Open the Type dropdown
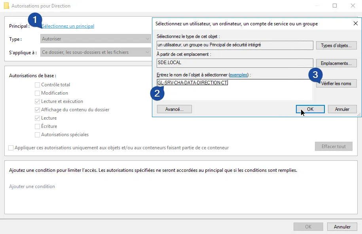The height and width of the screenshot is (234, 362). [96, 39]
